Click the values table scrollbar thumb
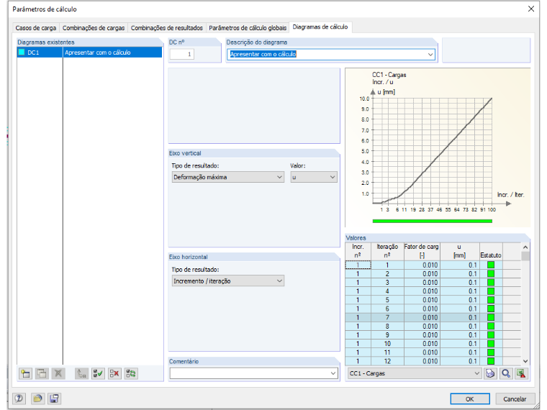Image resolution: width=547 pixels, height=410 pixels. point(525,256)
